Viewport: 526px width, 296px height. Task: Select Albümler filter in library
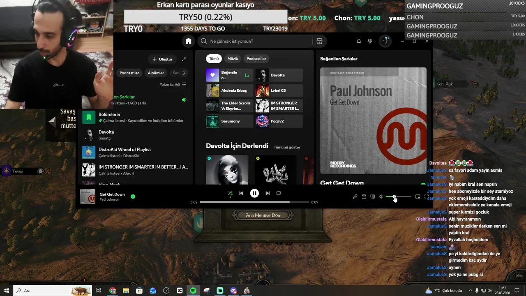pyautogui.click(x=156, y=73)
